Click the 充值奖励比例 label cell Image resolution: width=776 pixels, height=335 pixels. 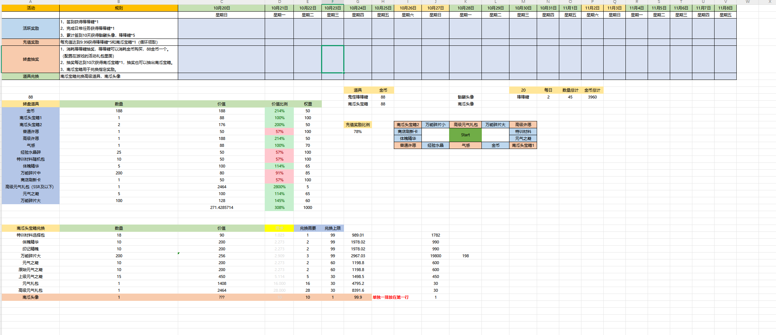click(357, 125)
